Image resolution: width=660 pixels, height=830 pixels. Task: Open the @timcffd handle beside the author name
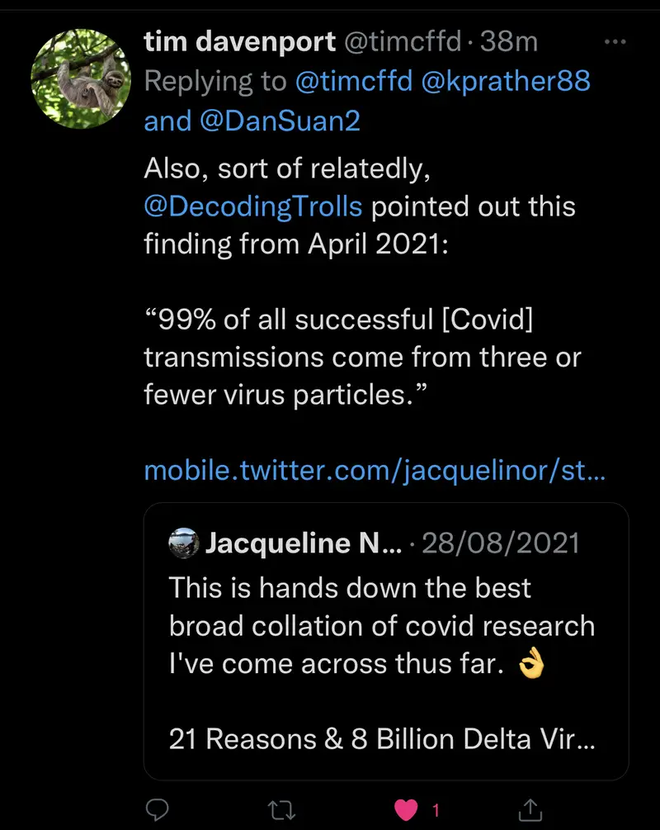tap(402, 42)
